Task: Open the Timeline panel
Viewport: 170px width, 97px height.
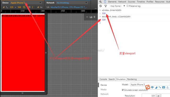Action: [141, 2]
